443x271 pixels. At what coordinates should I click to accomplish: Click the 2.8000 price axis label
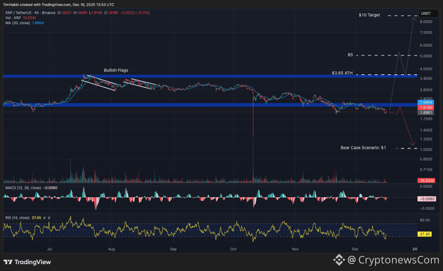pyautogui.click(x=426, y=90)
